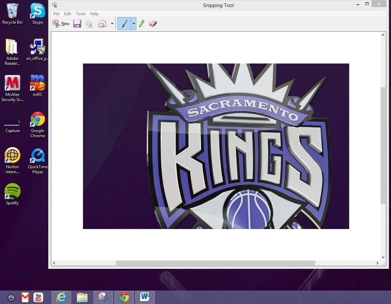Click the vertical scrollbar thumb in Snipping Tool
This screenshot has width=391, height=304.
coord(383,146)
